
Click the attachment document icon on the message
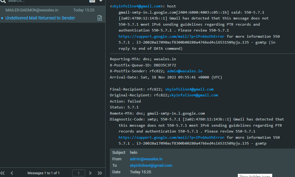[x=100, y=18]
